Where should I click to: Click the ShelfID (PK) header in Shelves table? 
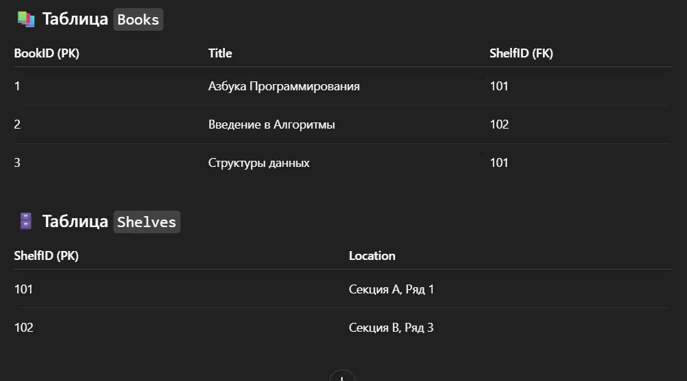pyautogui.click(x=46, y=256)
